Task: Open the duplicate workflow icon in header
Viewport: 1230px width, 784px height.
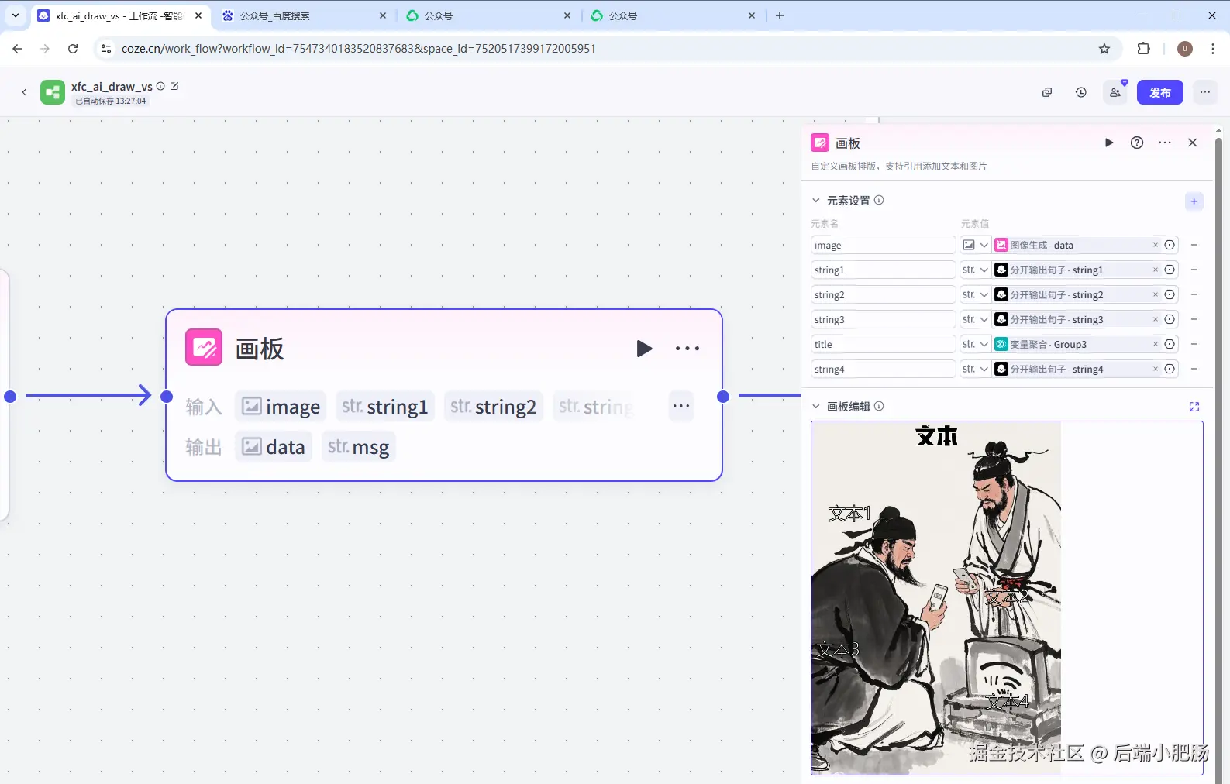Action: click(1047, 92)
